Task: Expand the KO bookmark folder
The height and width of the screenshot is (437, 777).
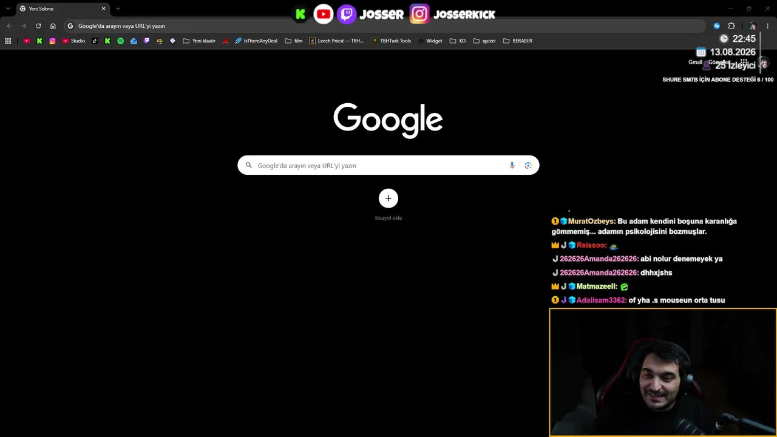Action: point(458,41)
